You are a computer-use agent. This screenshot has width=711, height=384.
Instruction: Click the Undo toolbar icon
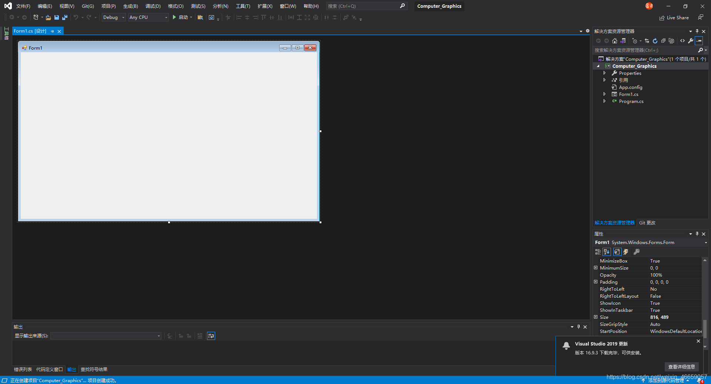tap(76, 17)
